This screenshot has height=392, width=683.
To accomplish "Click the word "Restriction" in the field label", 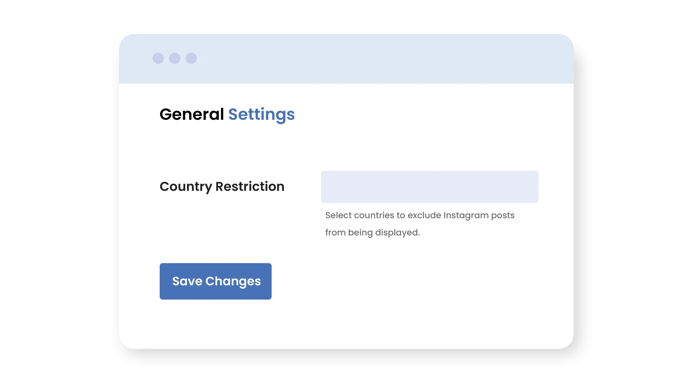I will [x=250, y=186].
